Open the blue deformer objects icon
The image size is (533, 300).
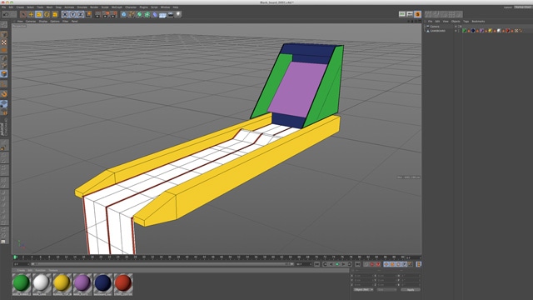[155, 14]
